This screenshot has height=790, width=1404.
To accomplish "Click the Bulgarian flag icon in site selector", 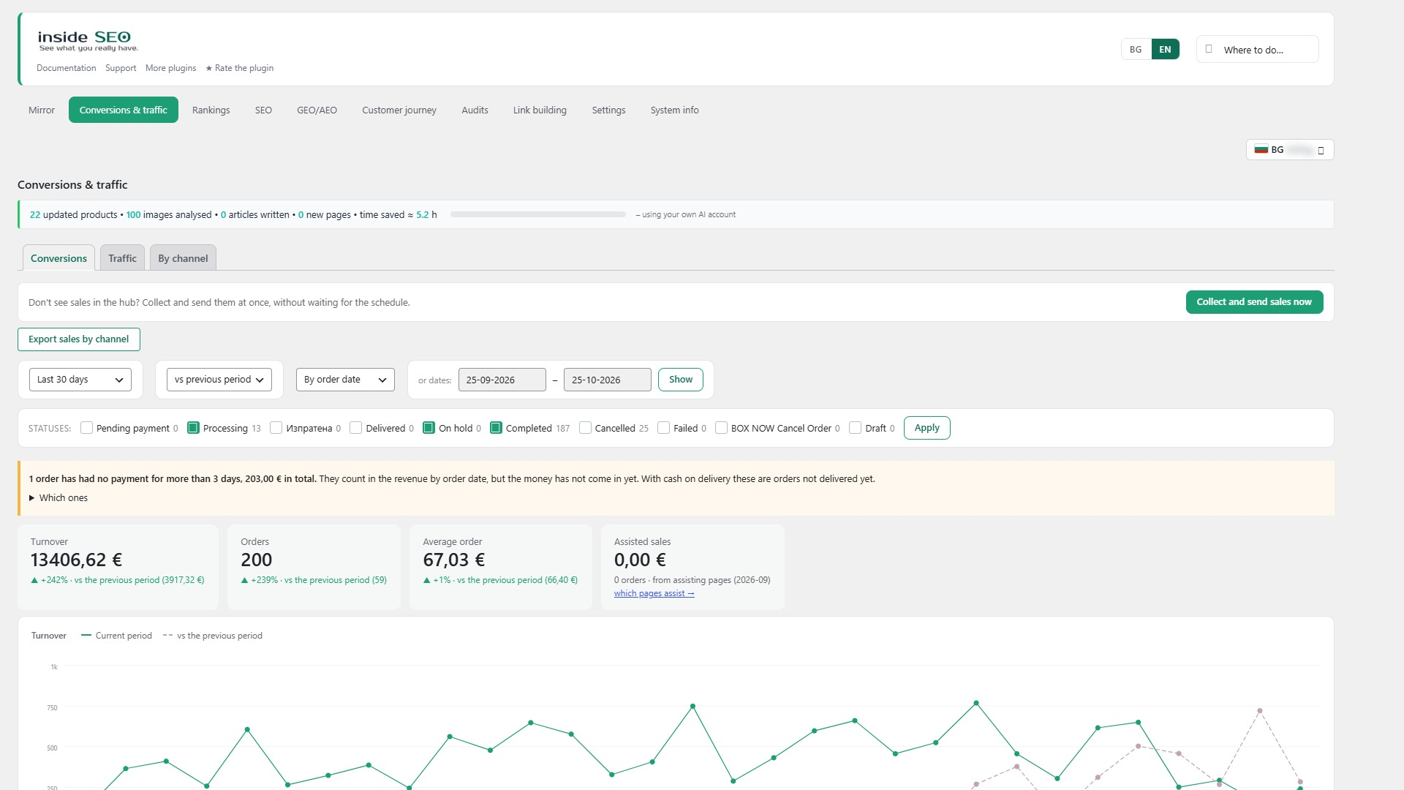I will [x=1261, y=150].
